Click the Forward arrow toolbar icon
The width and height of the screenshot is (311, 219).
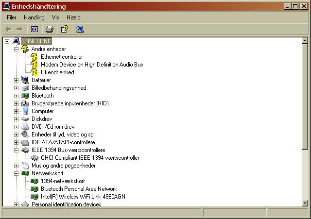point(19,29)
